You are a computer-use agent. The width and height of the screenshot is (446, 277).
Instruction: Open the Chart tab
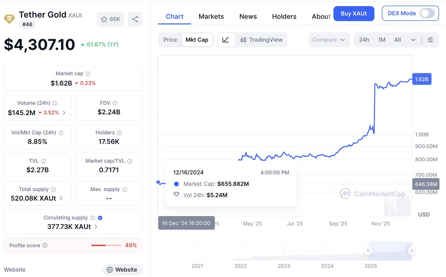[175, 16]
